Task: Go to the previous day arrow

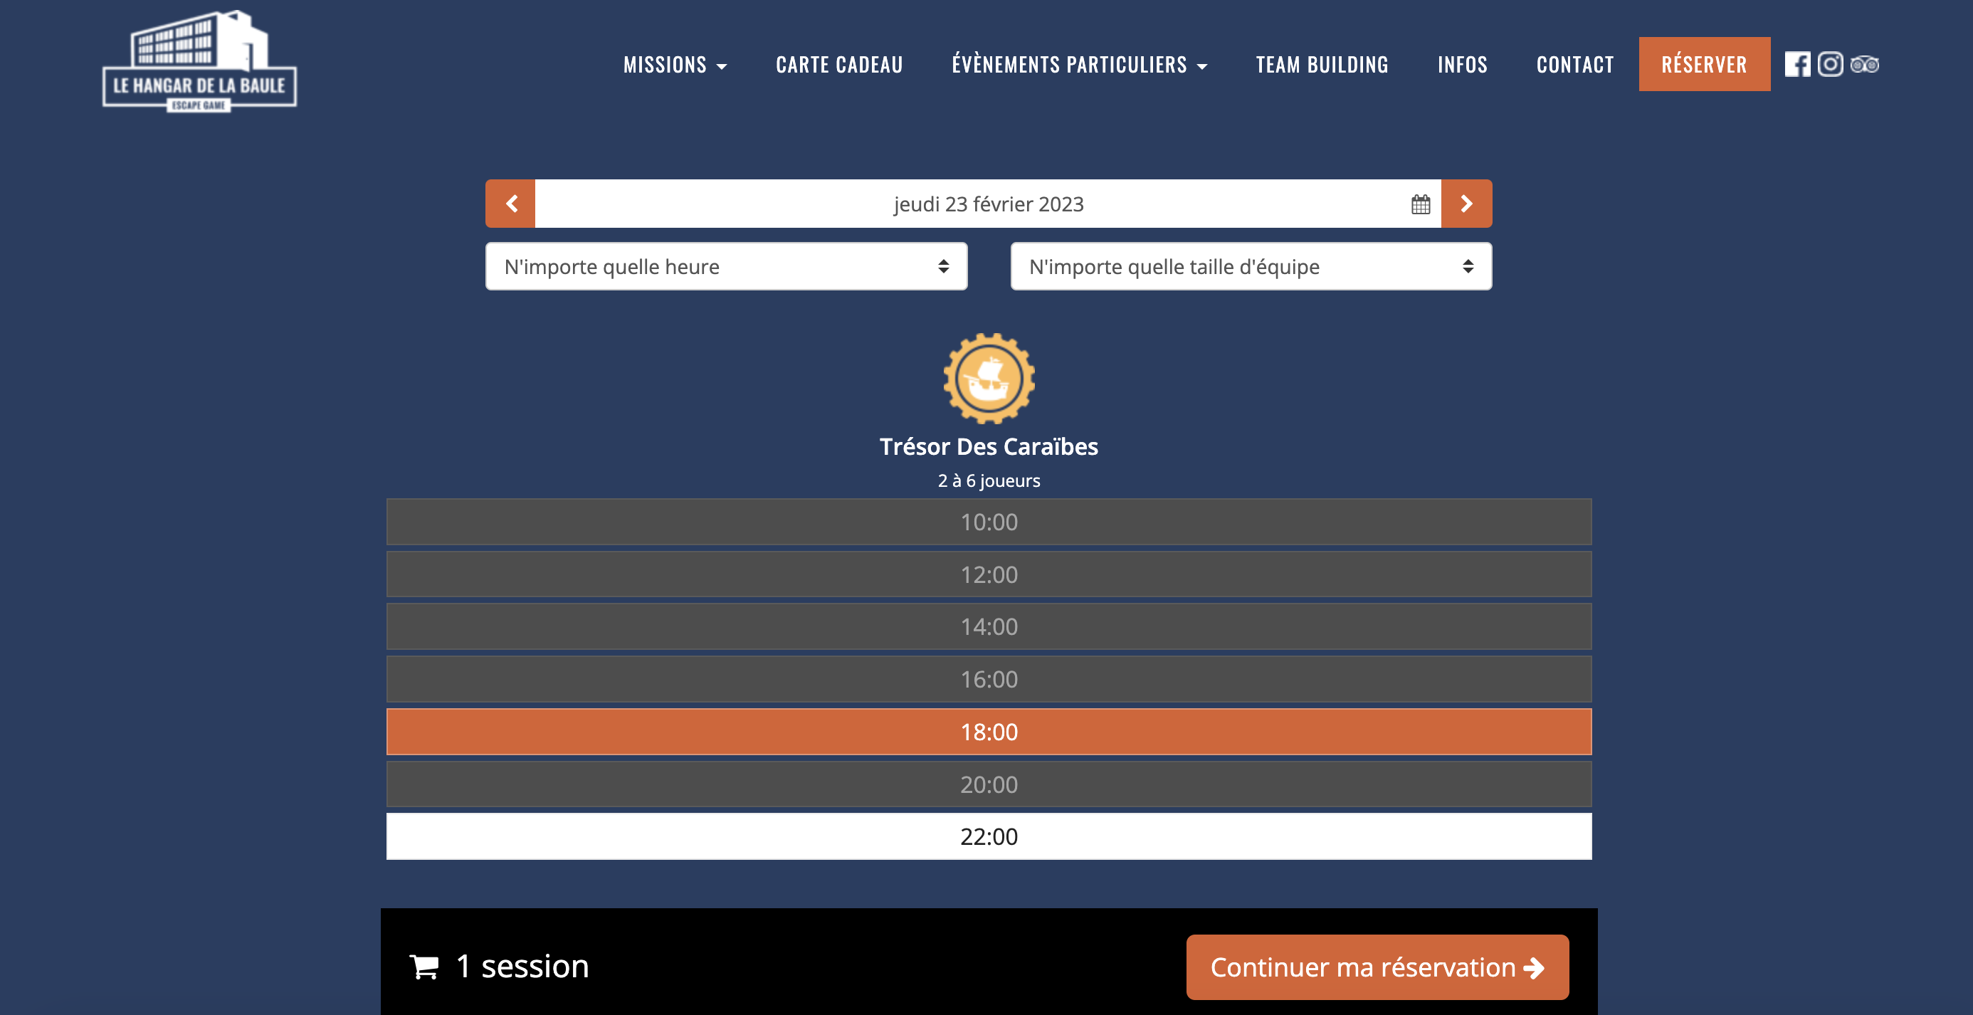Action: (511, 204)
